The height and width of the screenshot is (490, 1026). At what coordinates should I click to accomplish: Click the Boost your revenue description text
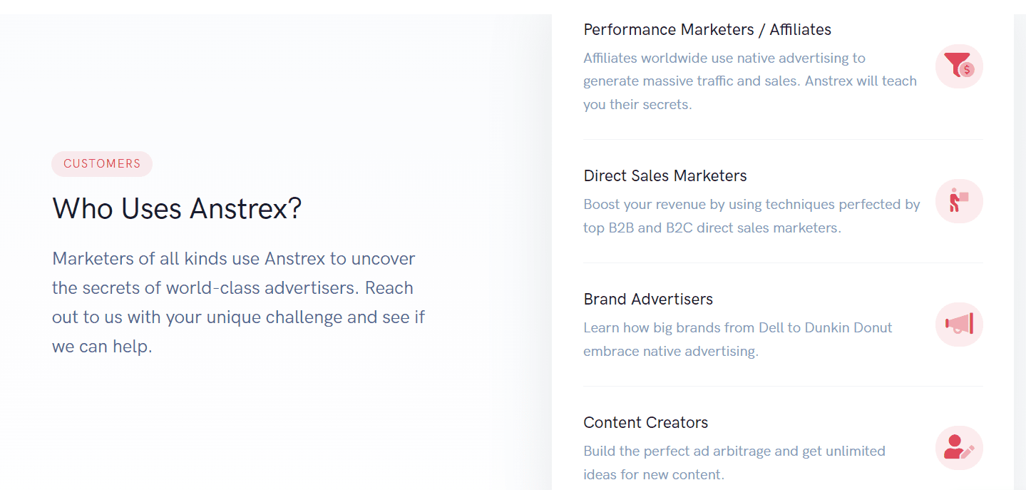(x=751, y=216)
